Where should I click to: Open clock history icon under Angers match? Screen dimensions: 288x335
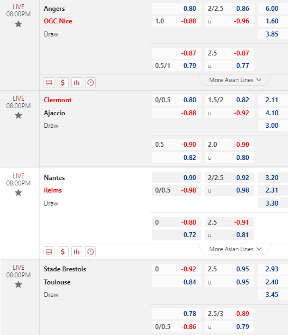point(90,83)
